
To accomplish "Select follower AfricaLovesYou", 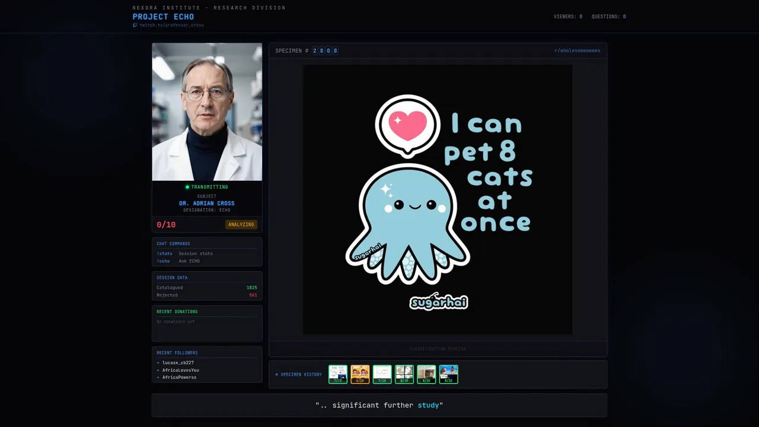I will [x=180, y=370].
